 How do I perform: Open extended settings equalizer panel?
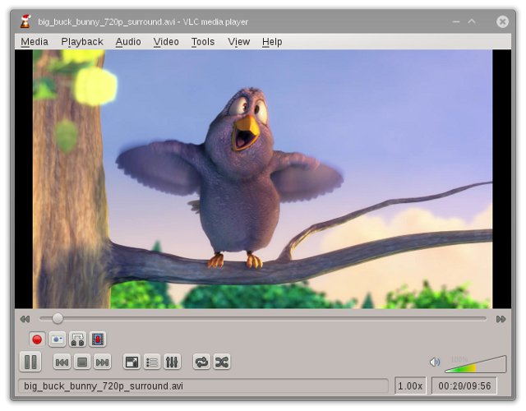point(172,362)
